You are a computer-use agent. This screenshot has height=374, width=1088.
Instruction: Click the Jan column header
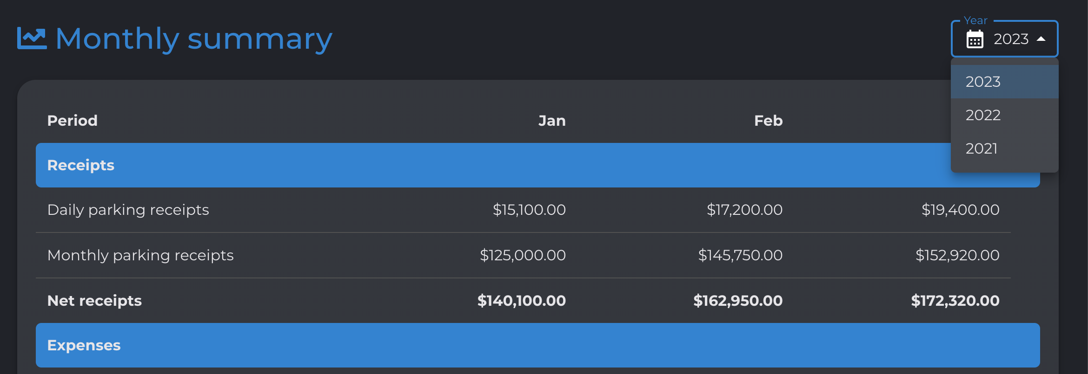(552, 121)
